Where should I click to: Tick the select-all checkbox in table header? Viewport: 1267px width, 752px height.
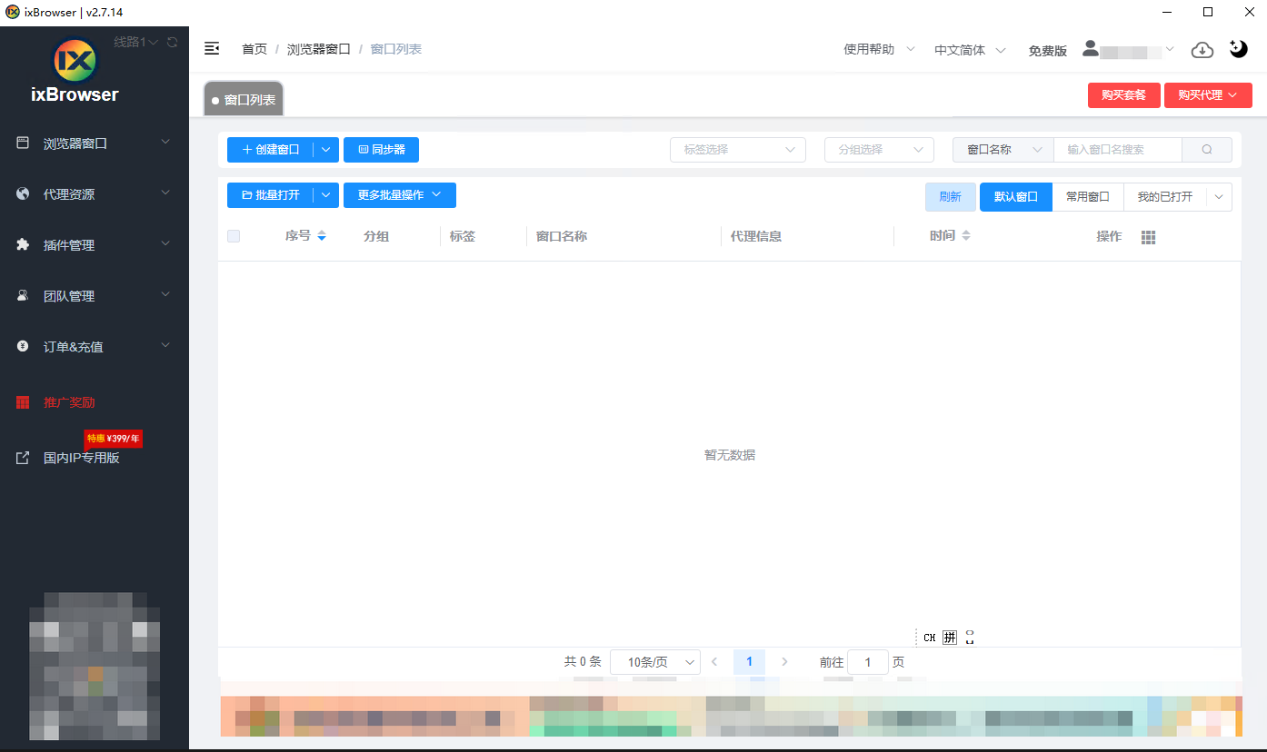click(234, 236)
